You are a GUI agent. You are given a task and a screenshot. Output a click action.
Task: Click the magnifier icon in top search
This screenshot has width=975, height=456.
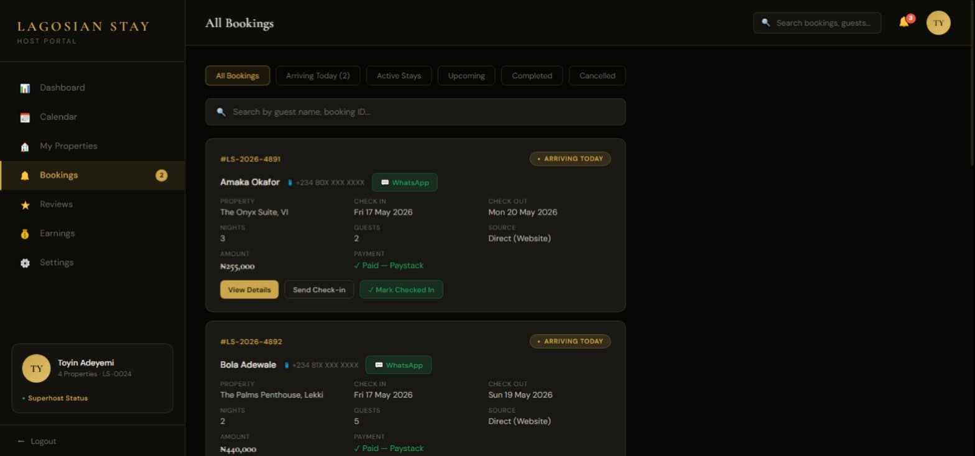click(x=765, y=23)
